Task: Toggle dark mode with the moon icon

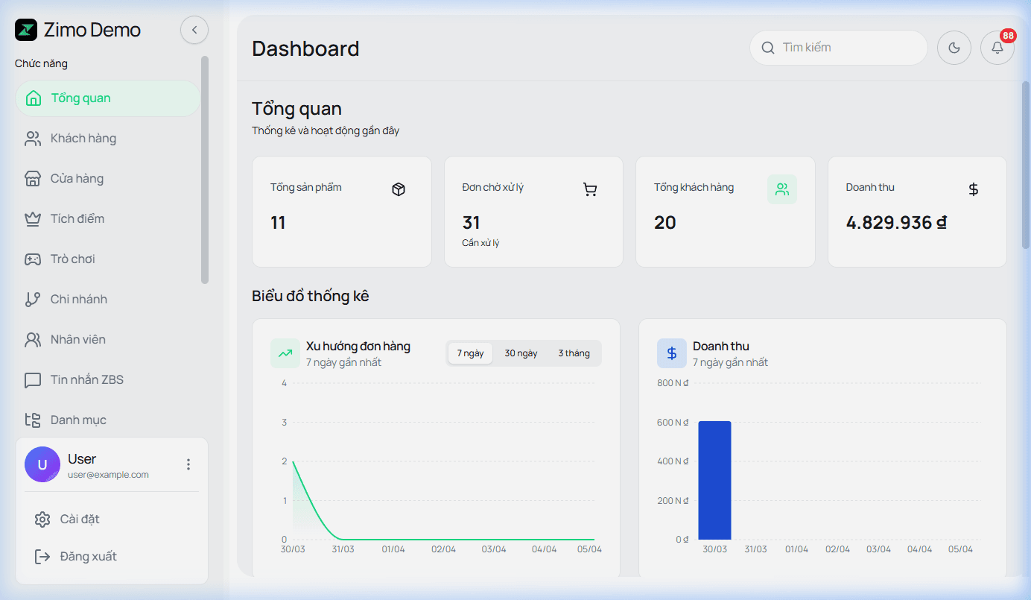Action: pos(954,47)
